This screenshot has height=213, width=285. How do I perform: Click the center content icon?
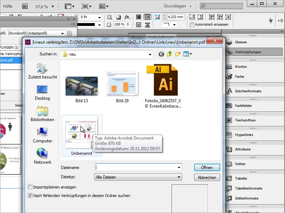tap(228, 17)
